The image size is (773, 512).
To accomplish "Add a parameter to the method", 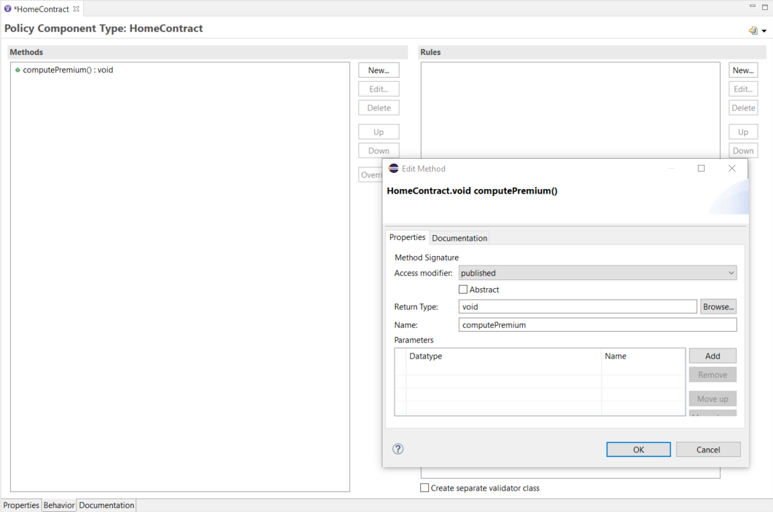I will tap(712, 355).
